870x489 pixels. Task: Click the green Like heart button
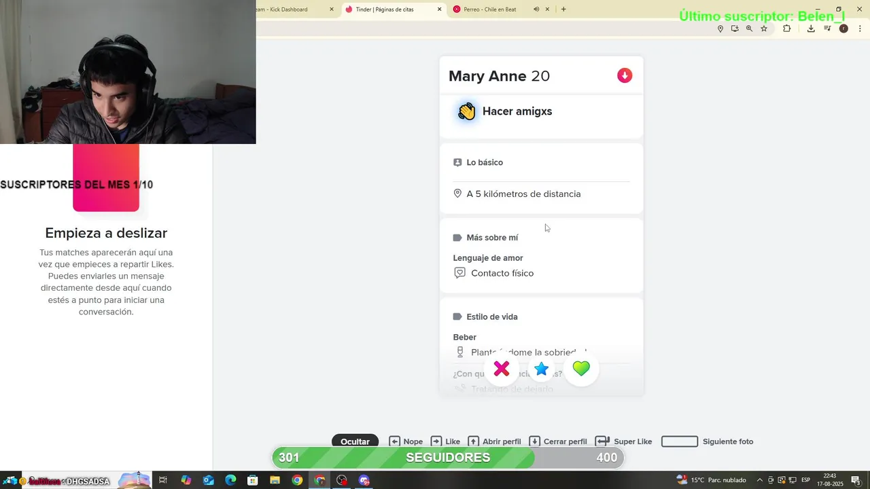581,369
